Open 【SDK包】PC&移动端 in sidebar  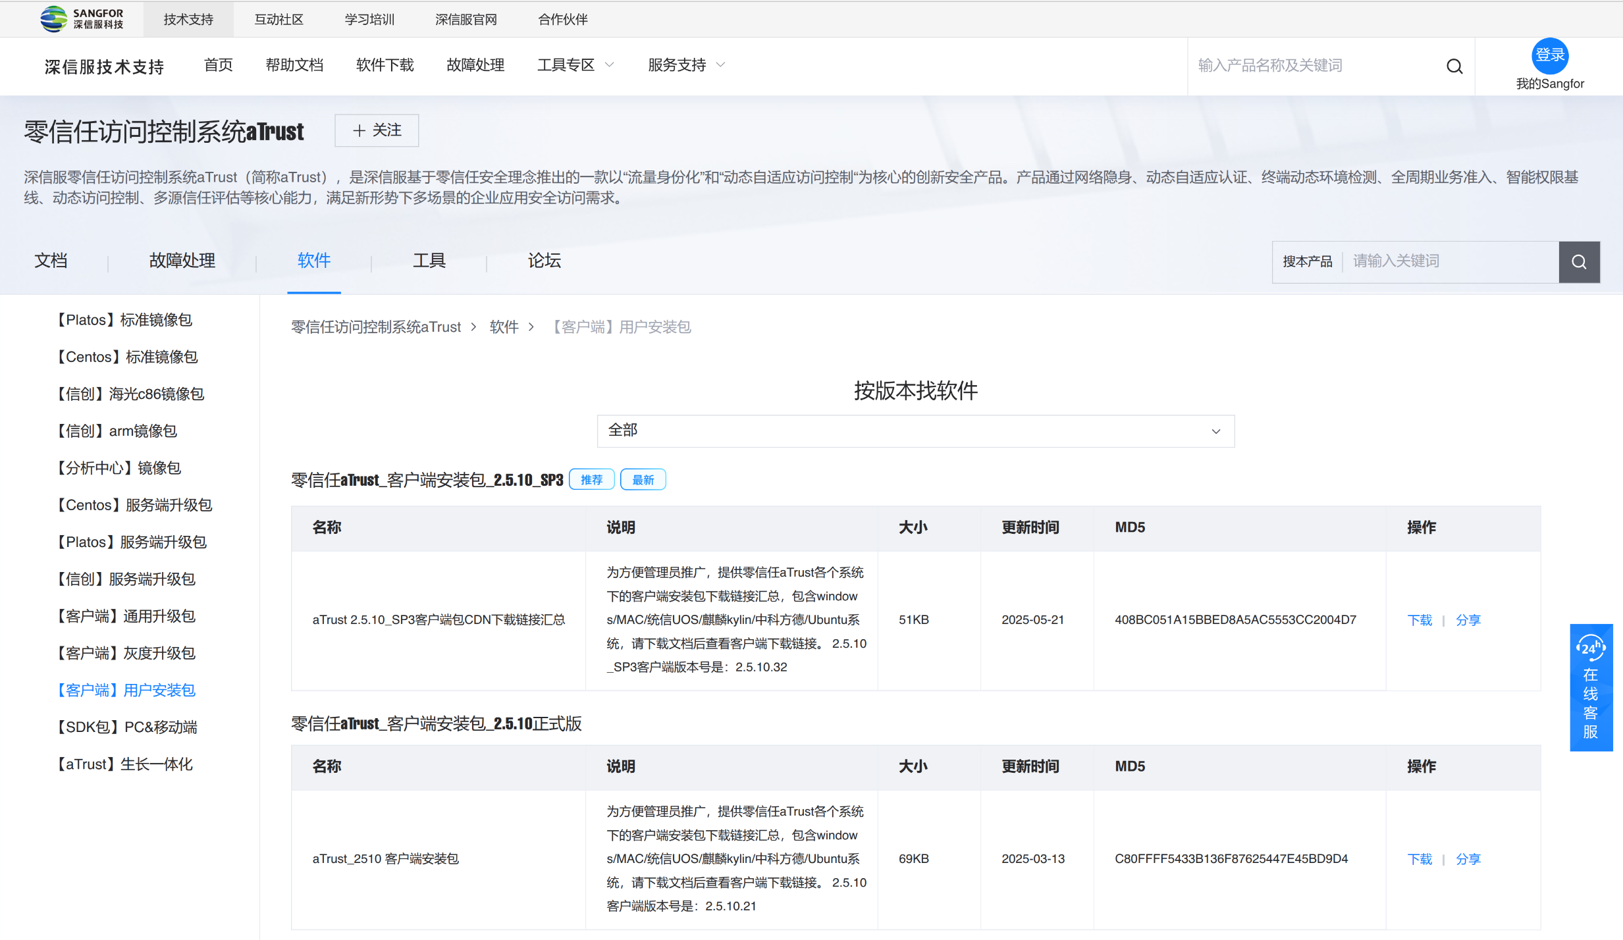tap(125, 727)
